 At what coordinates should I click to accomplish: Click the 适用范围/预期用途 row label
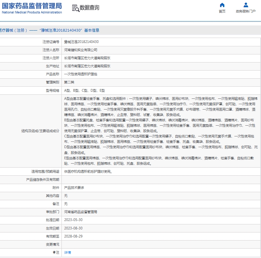coord(45,172)
